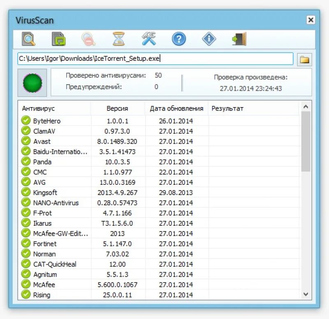This screenshot has height=319, width=329.
Task: Click the green status indicator circle
Action: coord(32,83)
